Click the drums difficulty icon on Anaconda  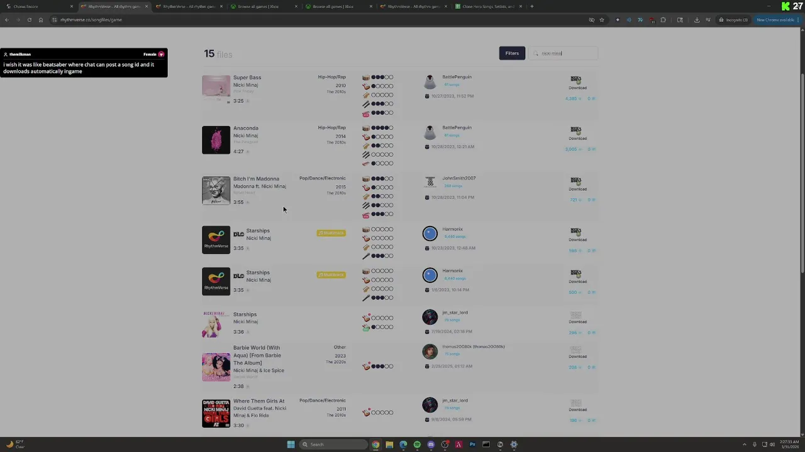pyautogui.click(x=366, y=128)
